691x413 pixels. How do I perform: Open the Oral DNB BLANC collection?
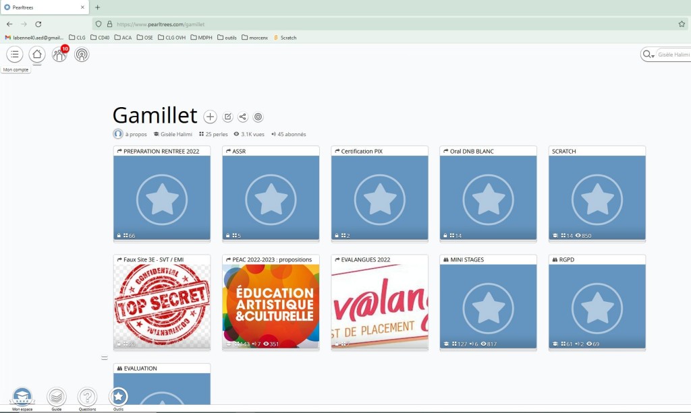[x=489, y=193]
